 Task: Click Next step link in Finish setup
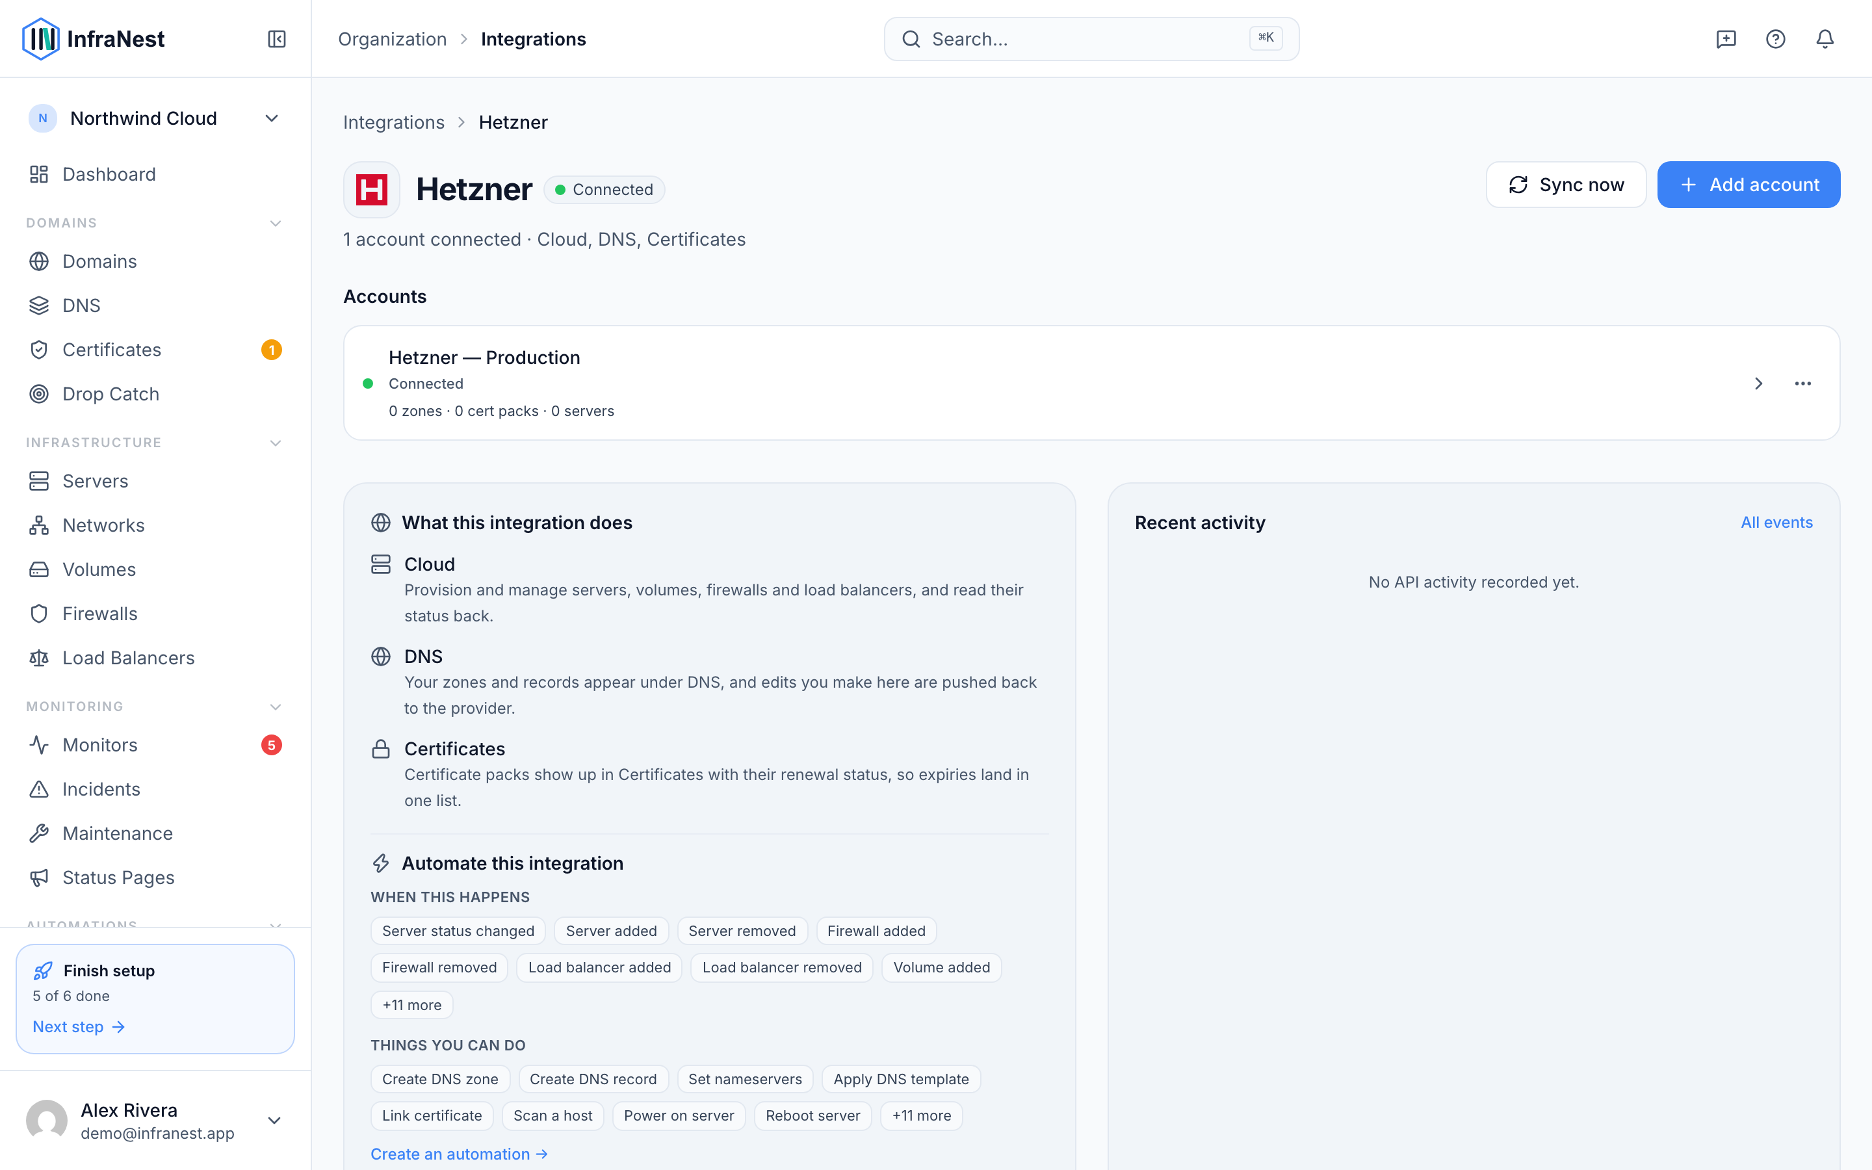click(x=79, y=1027)
